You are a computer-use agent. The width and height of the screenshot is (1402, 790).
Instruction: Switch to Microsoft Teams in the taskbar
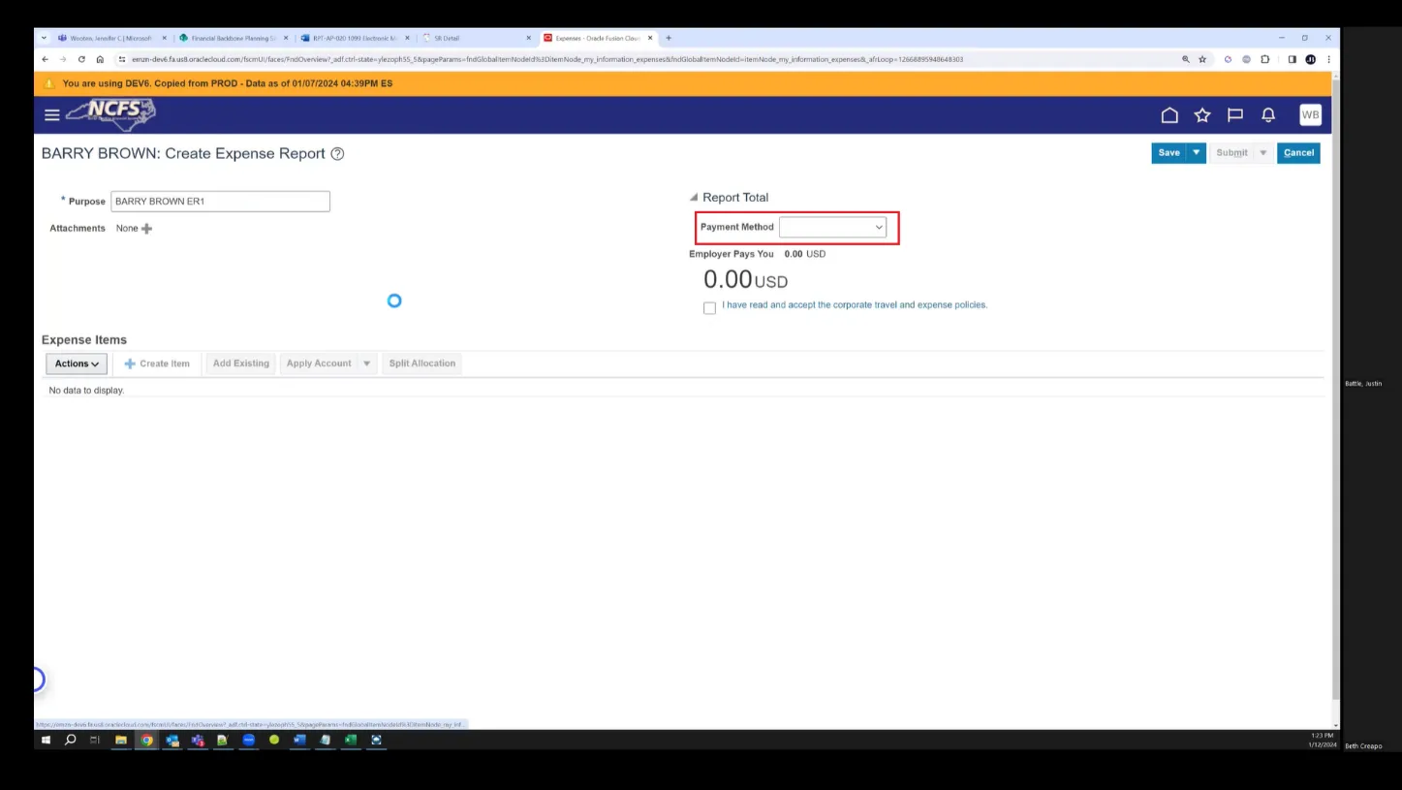coord(198,740)
